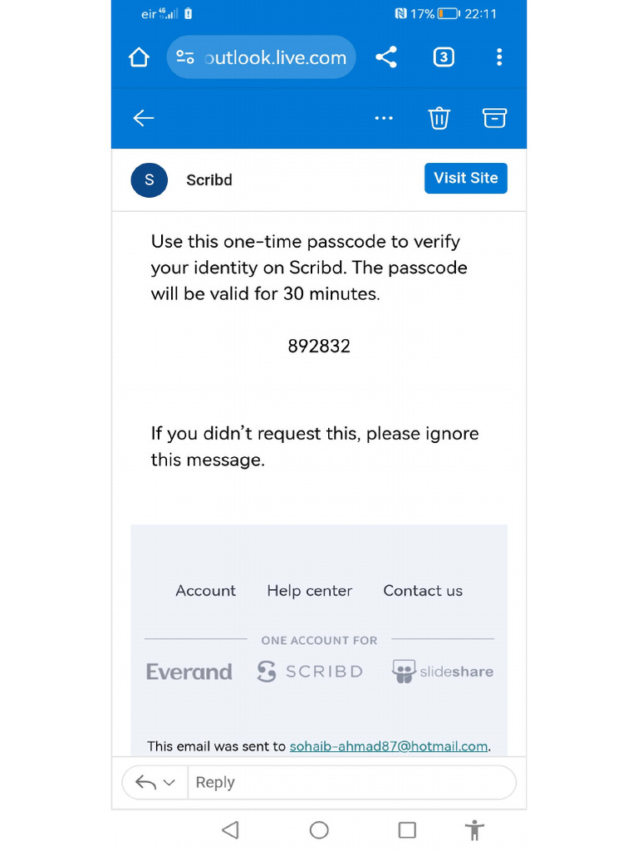Image resolution: width=638 pixels, height=851 pixels.
Task: Archive this email
Action: click(494, 118)
